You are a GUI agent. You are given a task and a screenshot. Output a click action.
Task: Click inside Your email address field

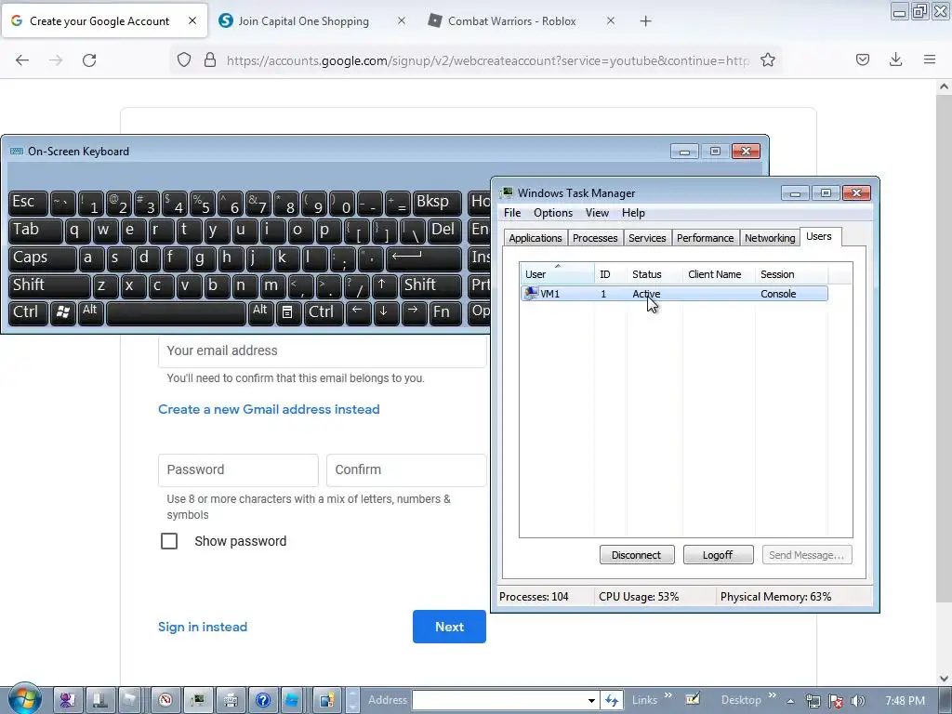tap(322, 350)
